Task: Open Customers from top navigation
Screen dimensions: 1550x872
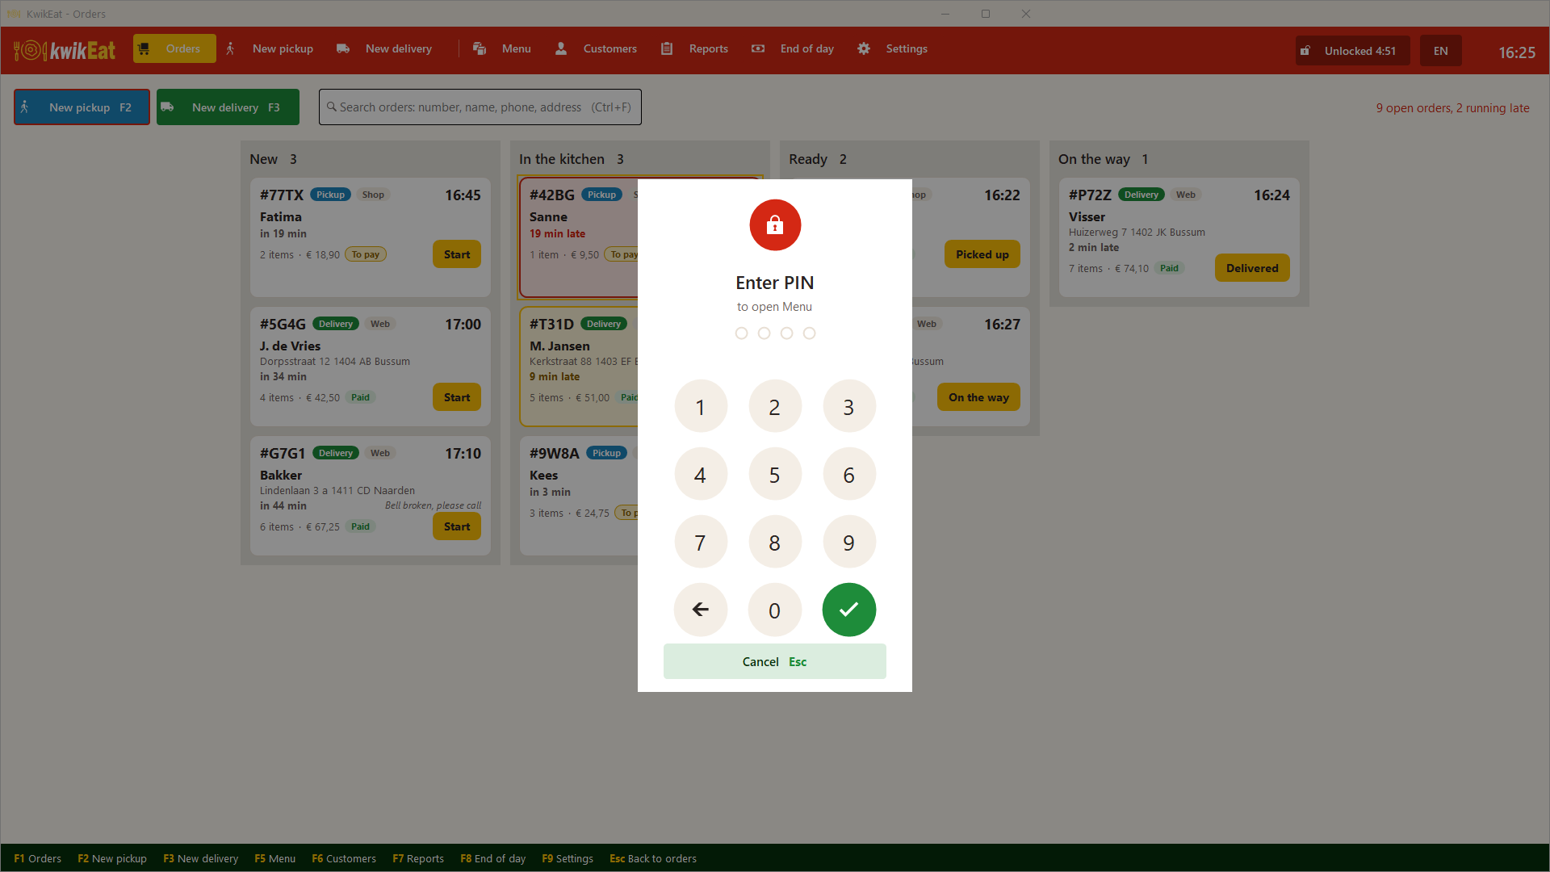Action: (x=597, y=48)
